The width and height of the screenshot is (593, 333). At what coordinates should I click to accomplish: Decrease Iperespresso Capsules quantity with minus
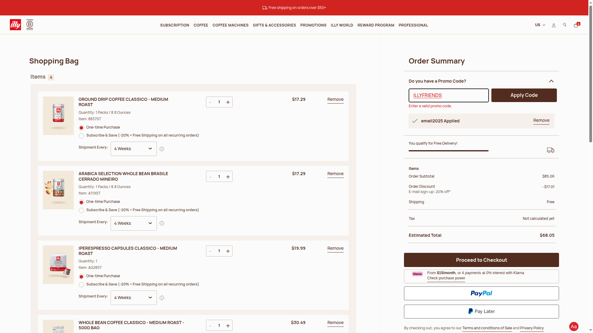point(210,251)
